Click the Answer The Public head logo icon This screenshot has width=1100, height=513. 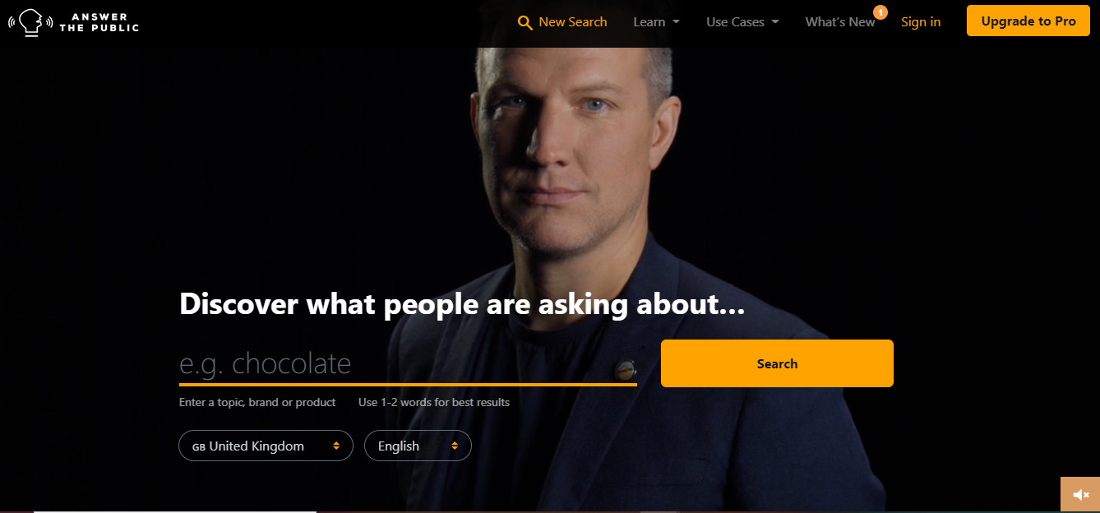30,22
